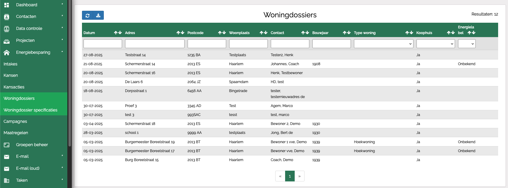508x188 pixels.
Task: Click the Data controle sidebar icon
Action: click(x=7, y=29)
